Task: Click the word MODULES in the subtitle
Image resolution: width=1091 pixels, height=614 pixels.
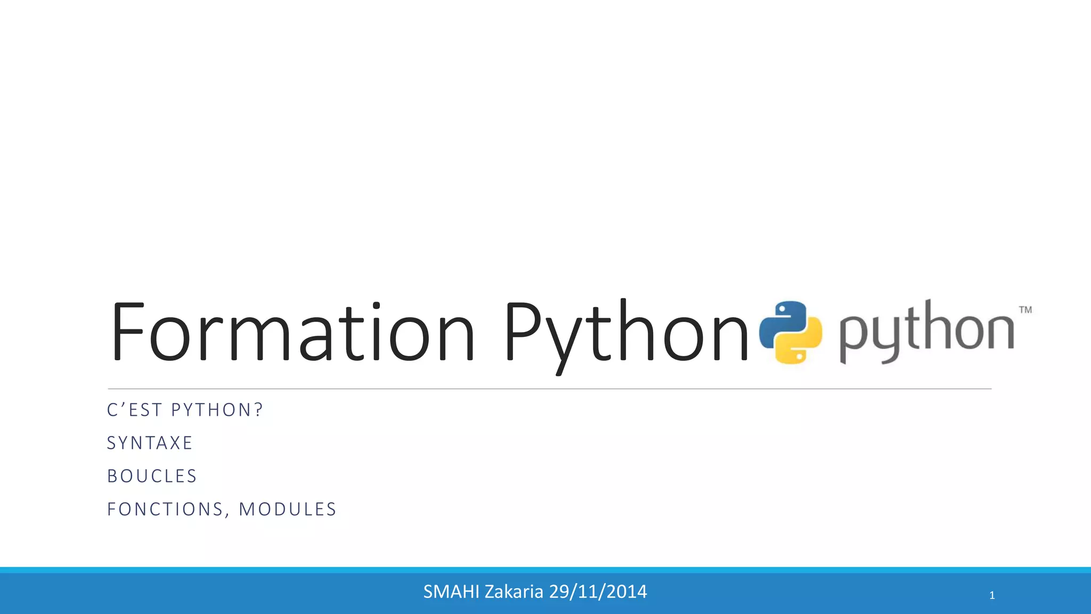Action: click(288, 509)
